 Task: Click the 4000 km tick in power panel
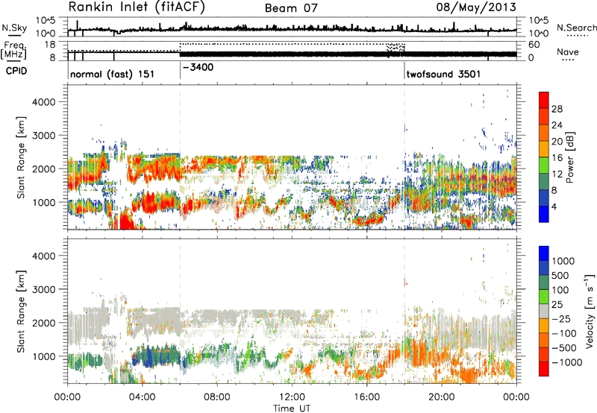(43, 102)
